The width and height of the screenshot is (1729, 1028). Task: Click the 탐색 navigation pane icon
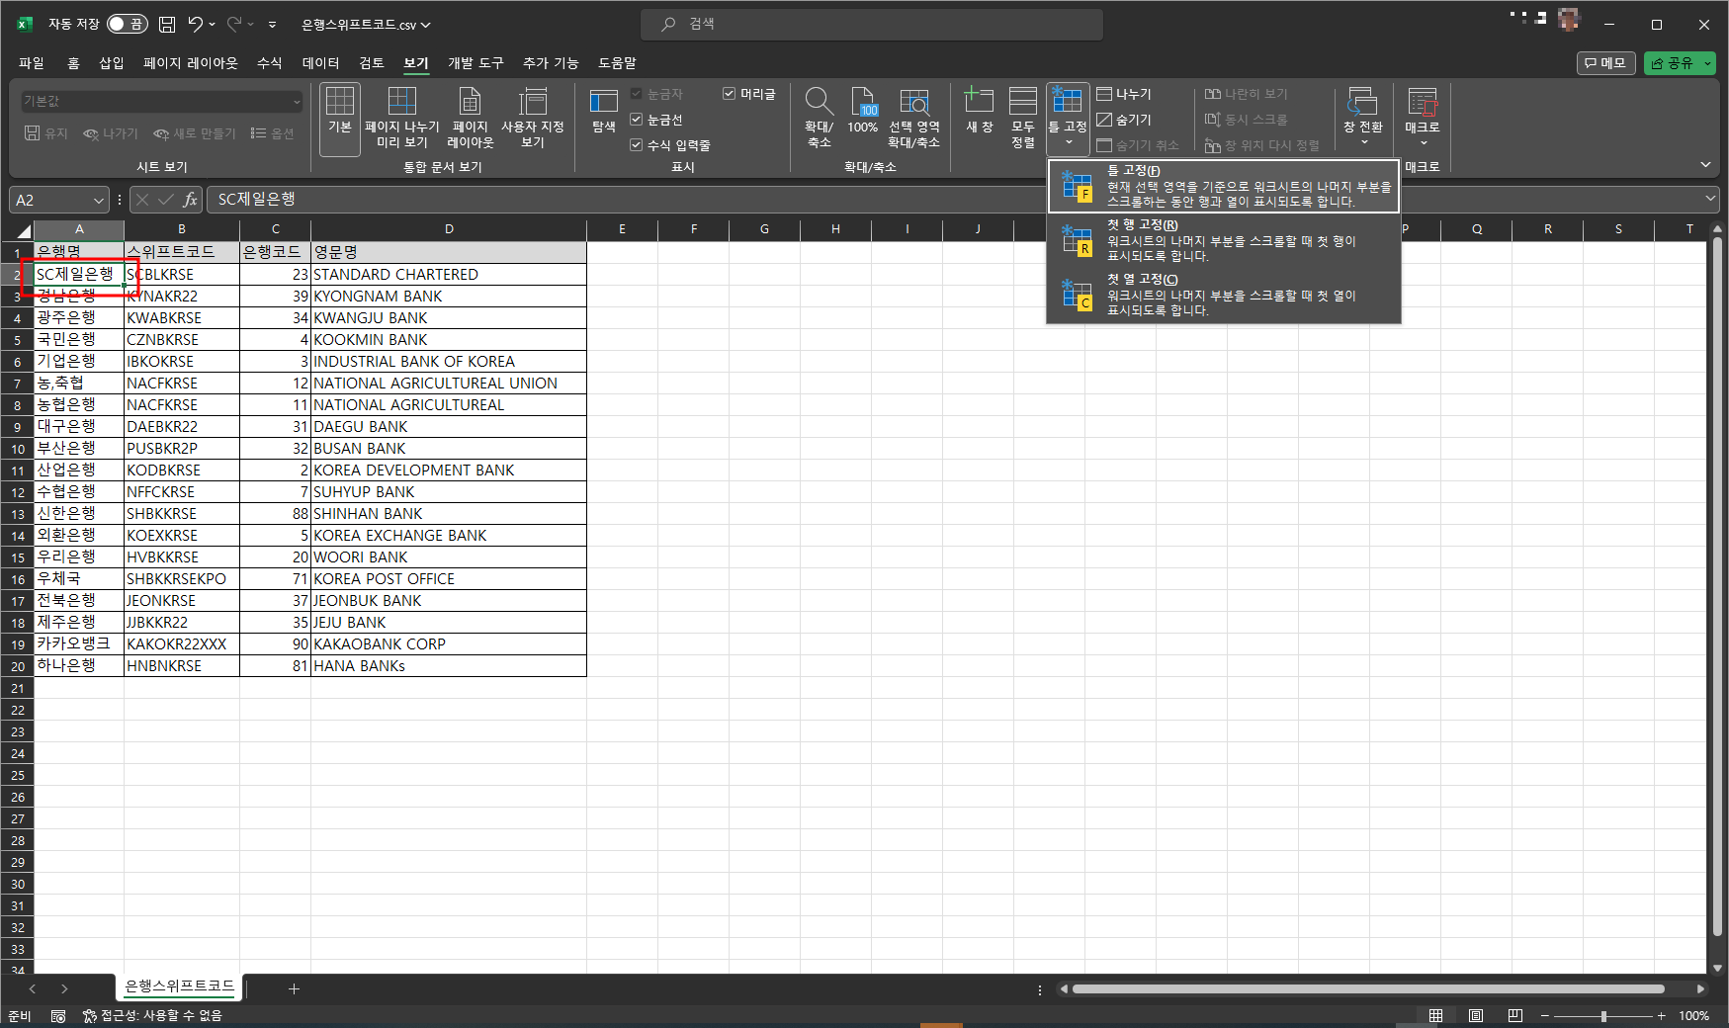pos(604,111)
